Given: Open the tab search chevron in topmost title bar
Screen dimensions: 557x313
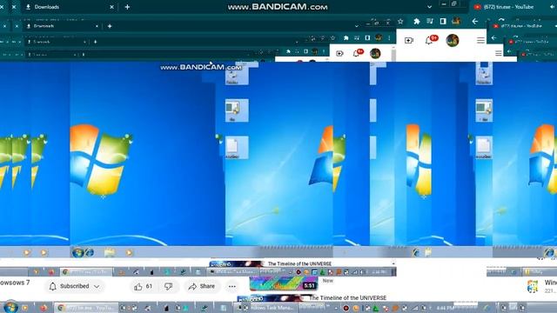Looking at the screenshot, I should tap(429, 7).
